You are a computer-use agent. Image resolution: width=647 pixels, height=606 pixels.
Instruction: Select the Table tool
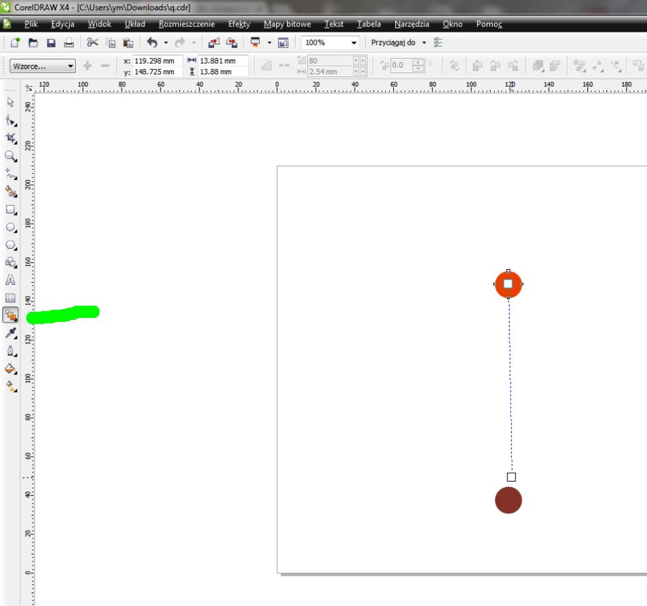click(x=10, y=298)
